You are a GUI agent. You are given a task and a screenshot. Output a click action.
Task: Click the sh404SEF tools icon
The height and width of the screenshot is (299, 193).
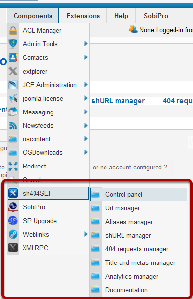coord(13,193)
